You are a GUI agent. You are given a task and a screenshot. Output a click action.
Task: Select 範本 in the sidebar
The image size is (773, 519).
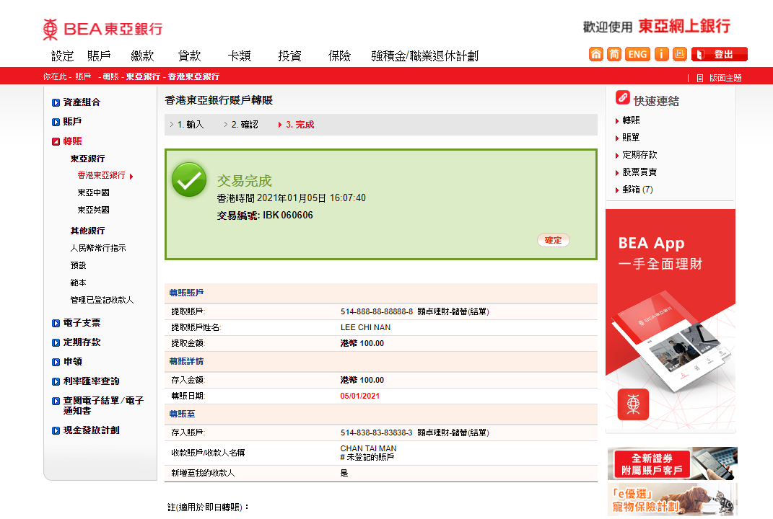coord(78,283)
